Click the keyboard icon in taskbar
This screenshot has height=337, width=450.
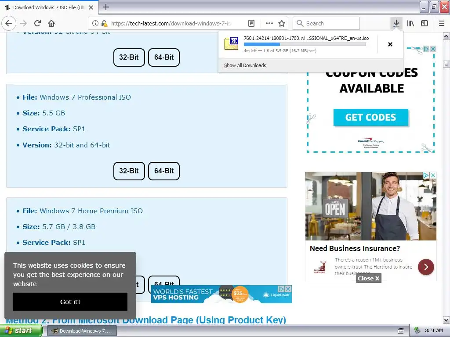pos(401,331)
